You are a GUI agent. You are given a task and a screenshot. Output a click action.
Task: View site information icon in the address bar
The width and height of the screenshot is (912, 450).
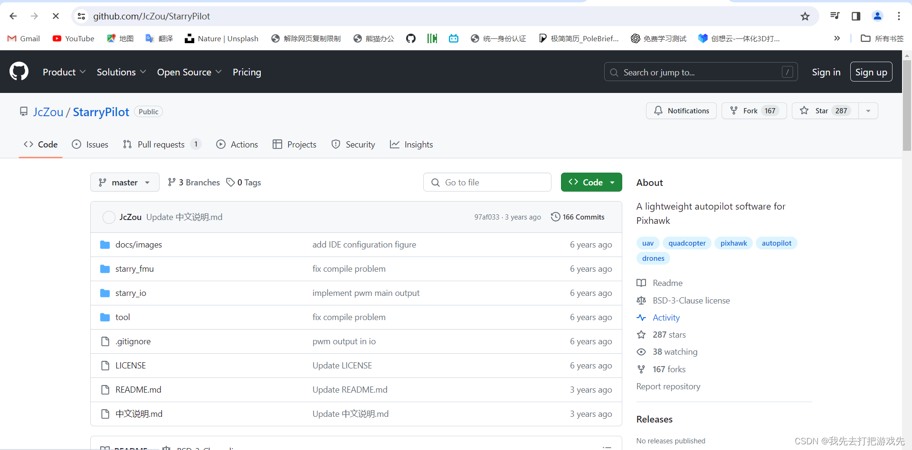coord(82,16)
